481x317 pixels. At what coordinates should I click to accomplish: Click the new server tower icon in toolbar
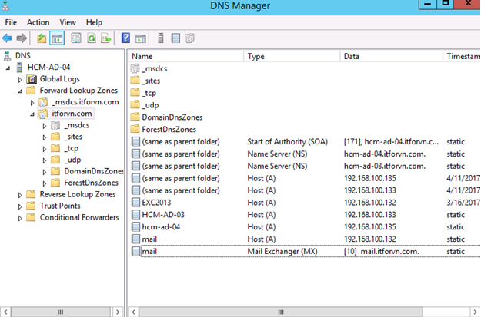click(x=161, y=38)
